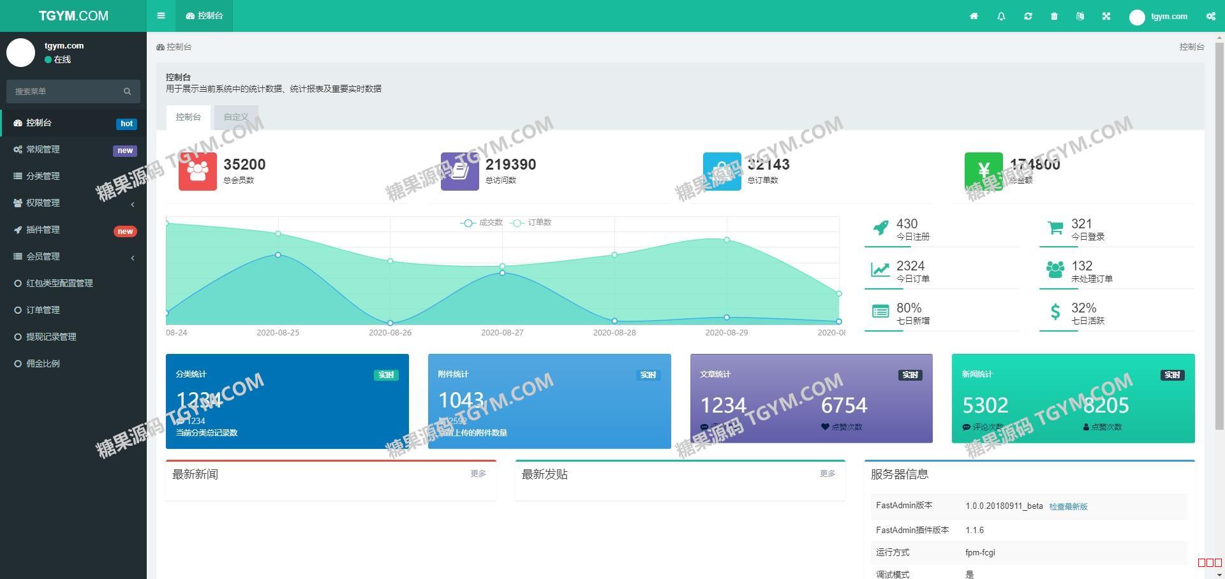Expand the 会员管理 sidebar menu

[x=73, y=256]
